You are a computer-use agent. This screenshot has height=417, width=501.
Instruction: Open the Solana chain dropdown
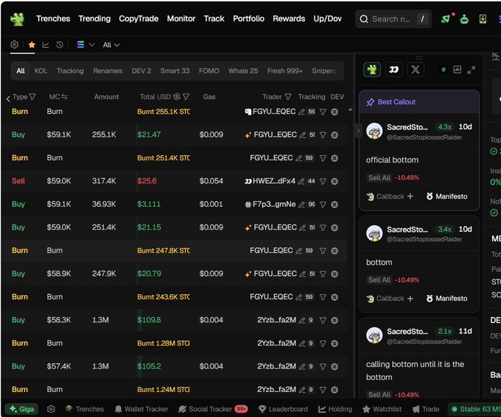(85, 45)
